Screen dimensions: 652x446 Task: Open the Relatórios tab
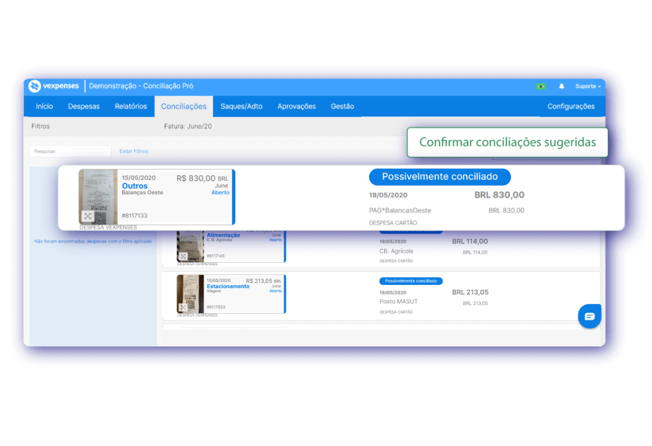pyautogui.click(x=131, y=107)
